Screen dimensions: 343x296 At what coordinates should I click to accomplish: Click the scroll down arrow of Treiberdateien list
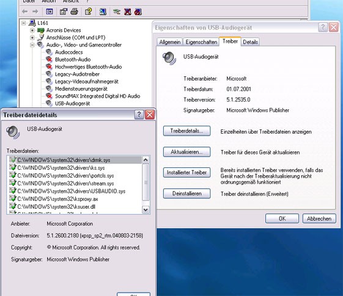pos(146,210)
